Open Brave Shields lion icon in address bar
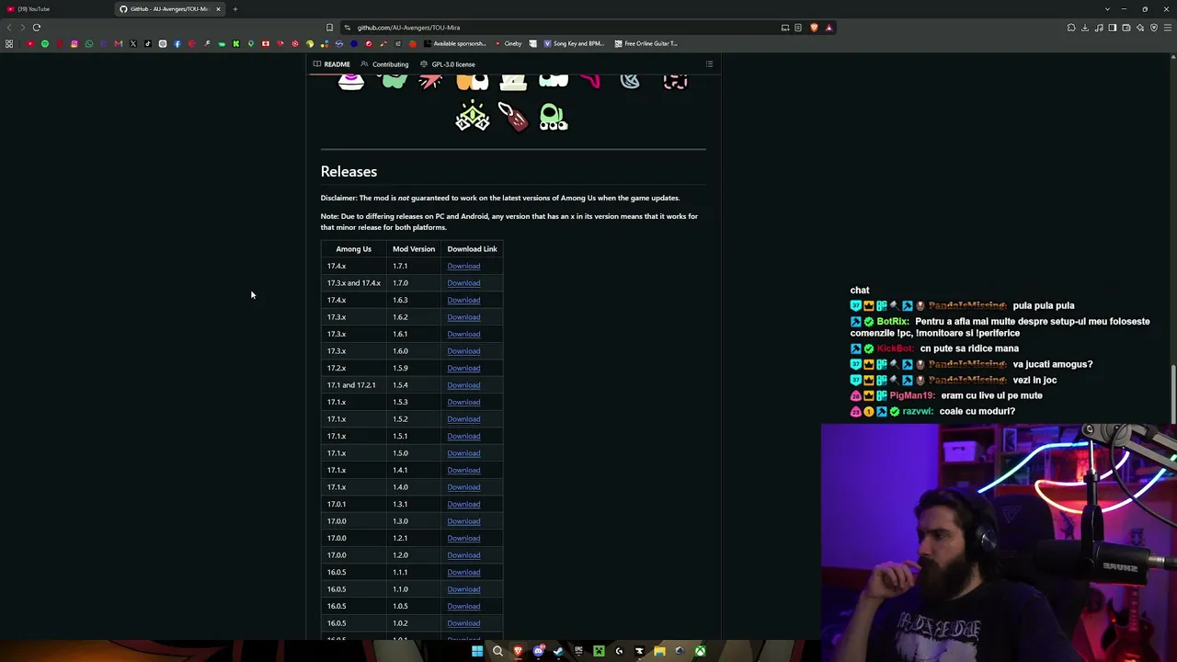Viewport: 1177px width, 662px height. tap(814, 28)
